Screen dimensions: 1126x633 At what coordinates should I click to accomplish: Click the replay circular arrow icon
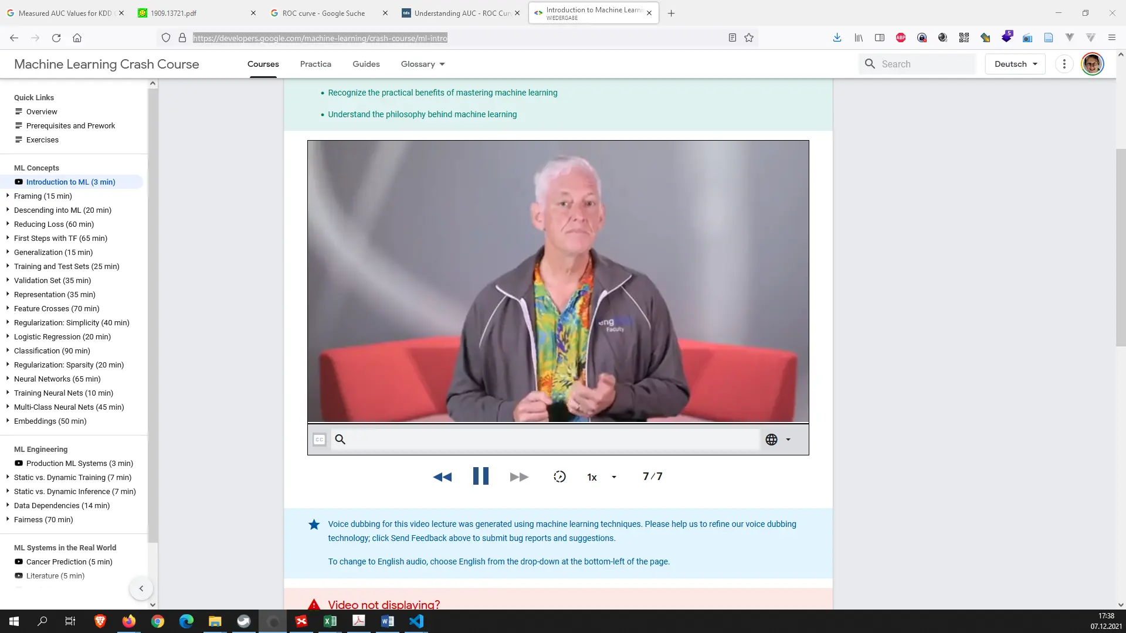(559, 477)
